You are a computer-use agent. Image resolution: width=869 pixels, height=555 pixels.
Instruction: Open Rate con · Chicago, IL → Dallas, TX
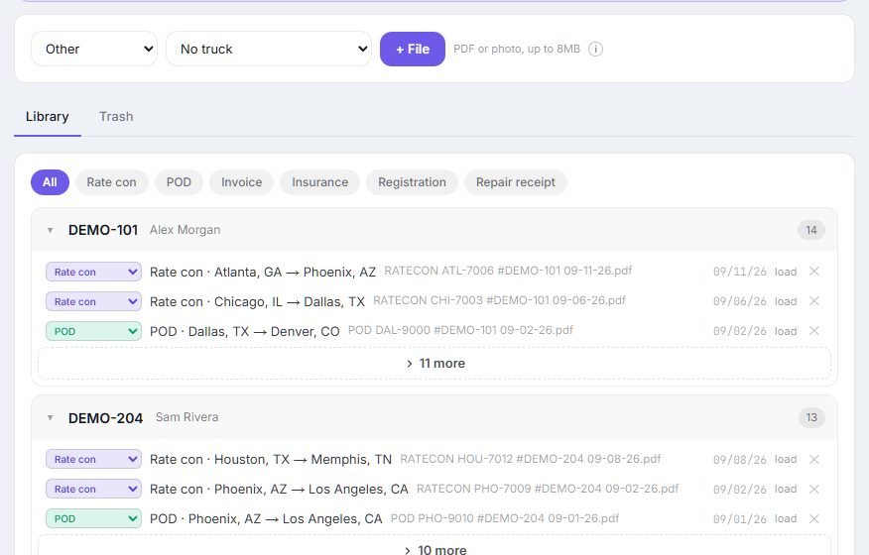pyautogui.click(x=257, y=302)
